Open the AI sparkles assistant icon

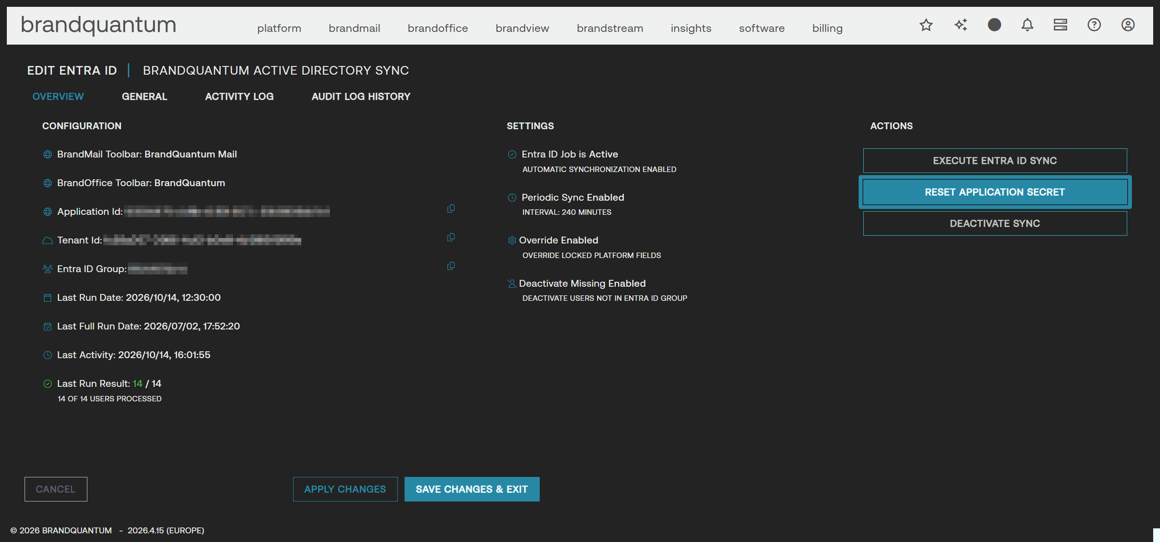click(961, 25)
